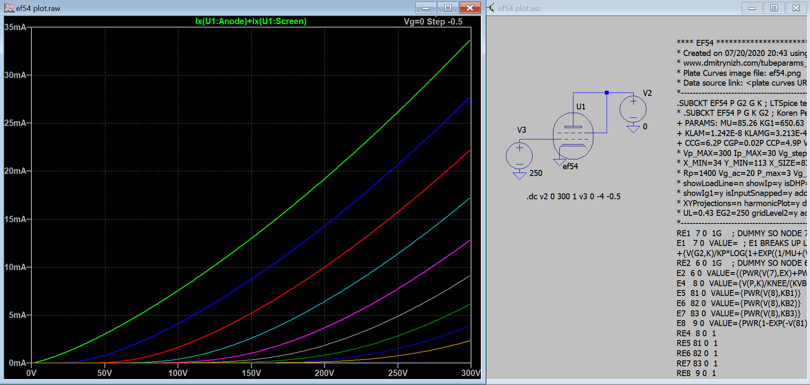Click the 'RE8 9 0 1' netlist line
The image size is (810, 385).
pyautogui.click(x=697, y=373)
